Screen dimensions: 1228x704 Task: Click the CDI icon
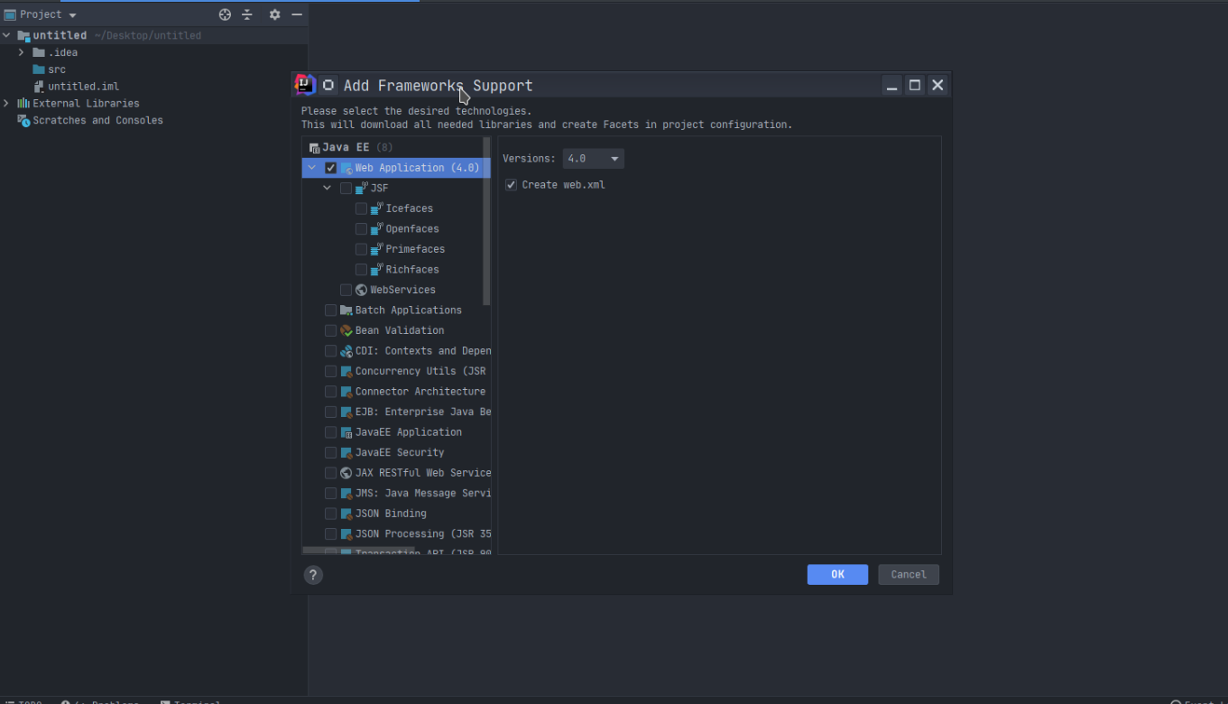(346, 350)
